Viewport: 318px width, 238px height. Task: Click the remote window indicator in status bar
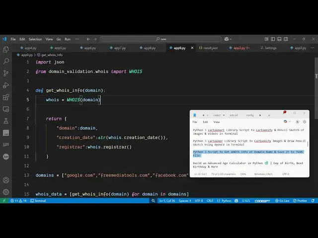coord(4,200)
